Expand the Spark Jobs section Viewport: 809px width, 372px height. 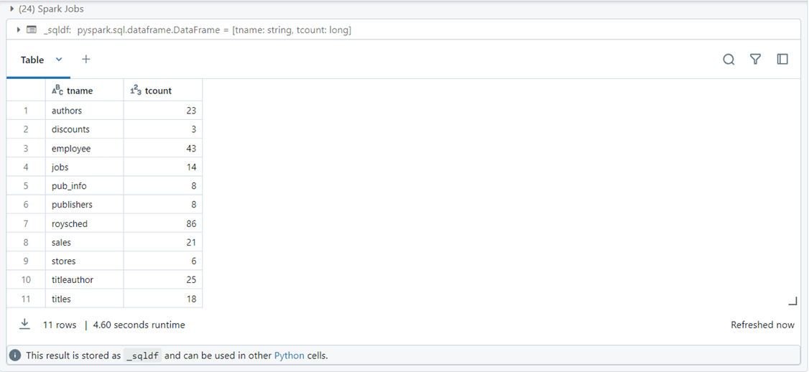(x=11, y=9)
